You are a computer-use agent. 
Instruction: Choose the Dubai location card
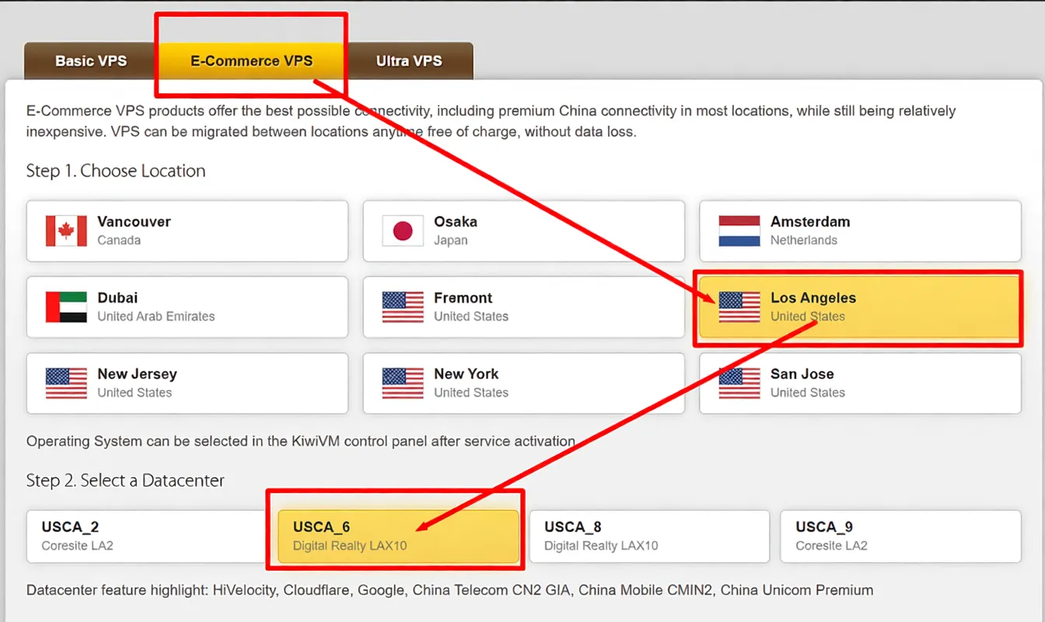coord(187,307)
